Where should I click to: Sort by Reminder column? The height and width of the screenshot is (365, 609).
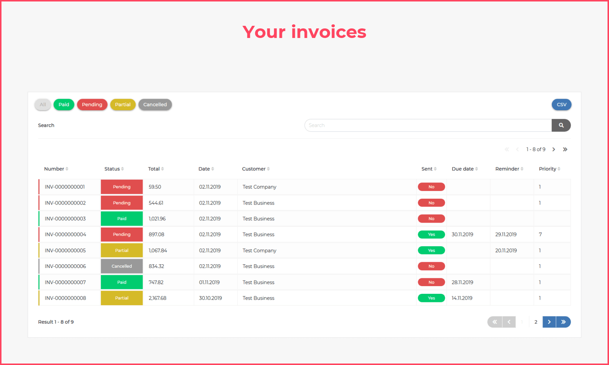tap(509, 169)
